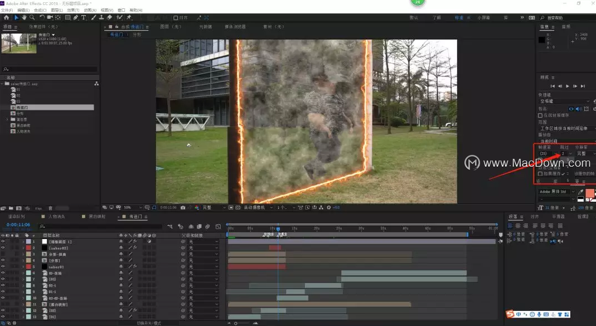Select the Pen tool
The width and height of the screenshot is (596, 326).
point(76,18)
